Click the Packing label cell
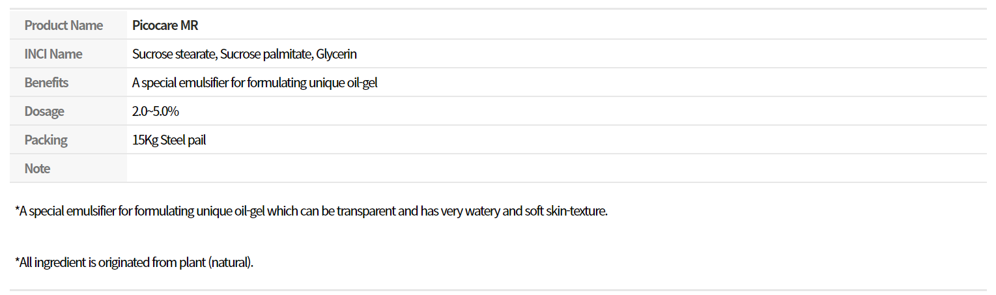Image resolution: width=996 pixels, height=295 pixels. click(x=68, y=140)
